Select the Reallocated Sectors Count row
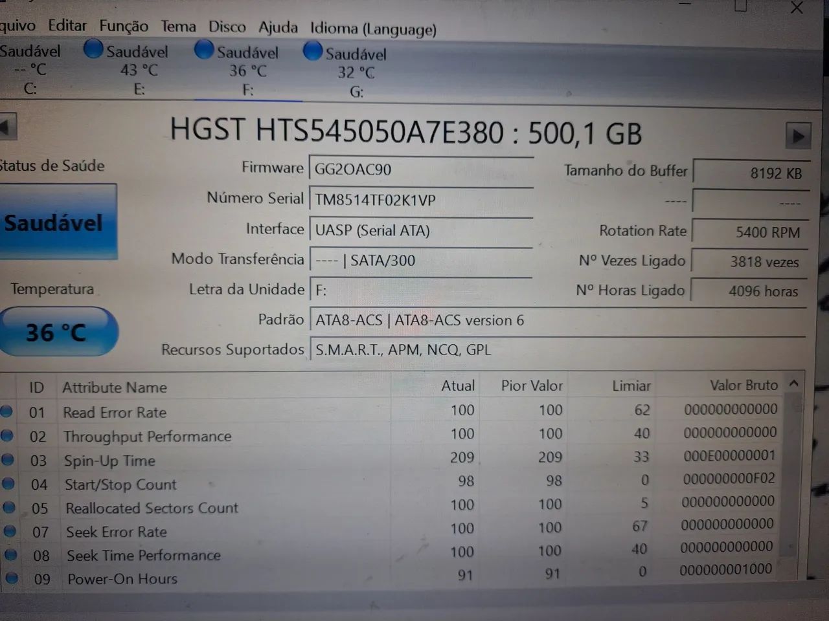The image size is (829, 621). coord(391,506)
